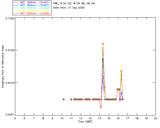Click the 'Data from: 01 Sep 2006' text
This screenshot has height=128, width=160.
click(69, 8)
